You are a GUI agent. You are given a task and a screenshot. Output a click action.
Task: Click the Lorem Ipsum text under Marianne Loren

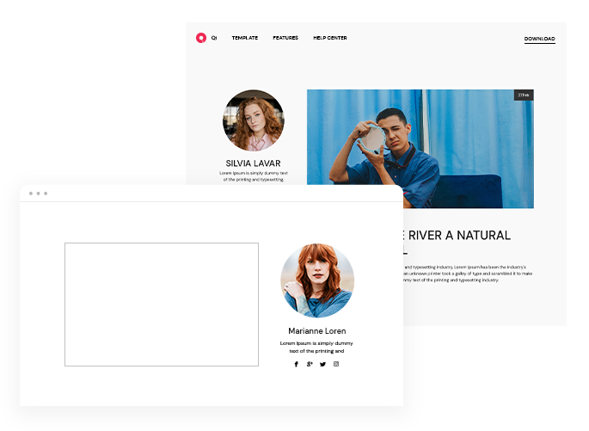[316, 347]
